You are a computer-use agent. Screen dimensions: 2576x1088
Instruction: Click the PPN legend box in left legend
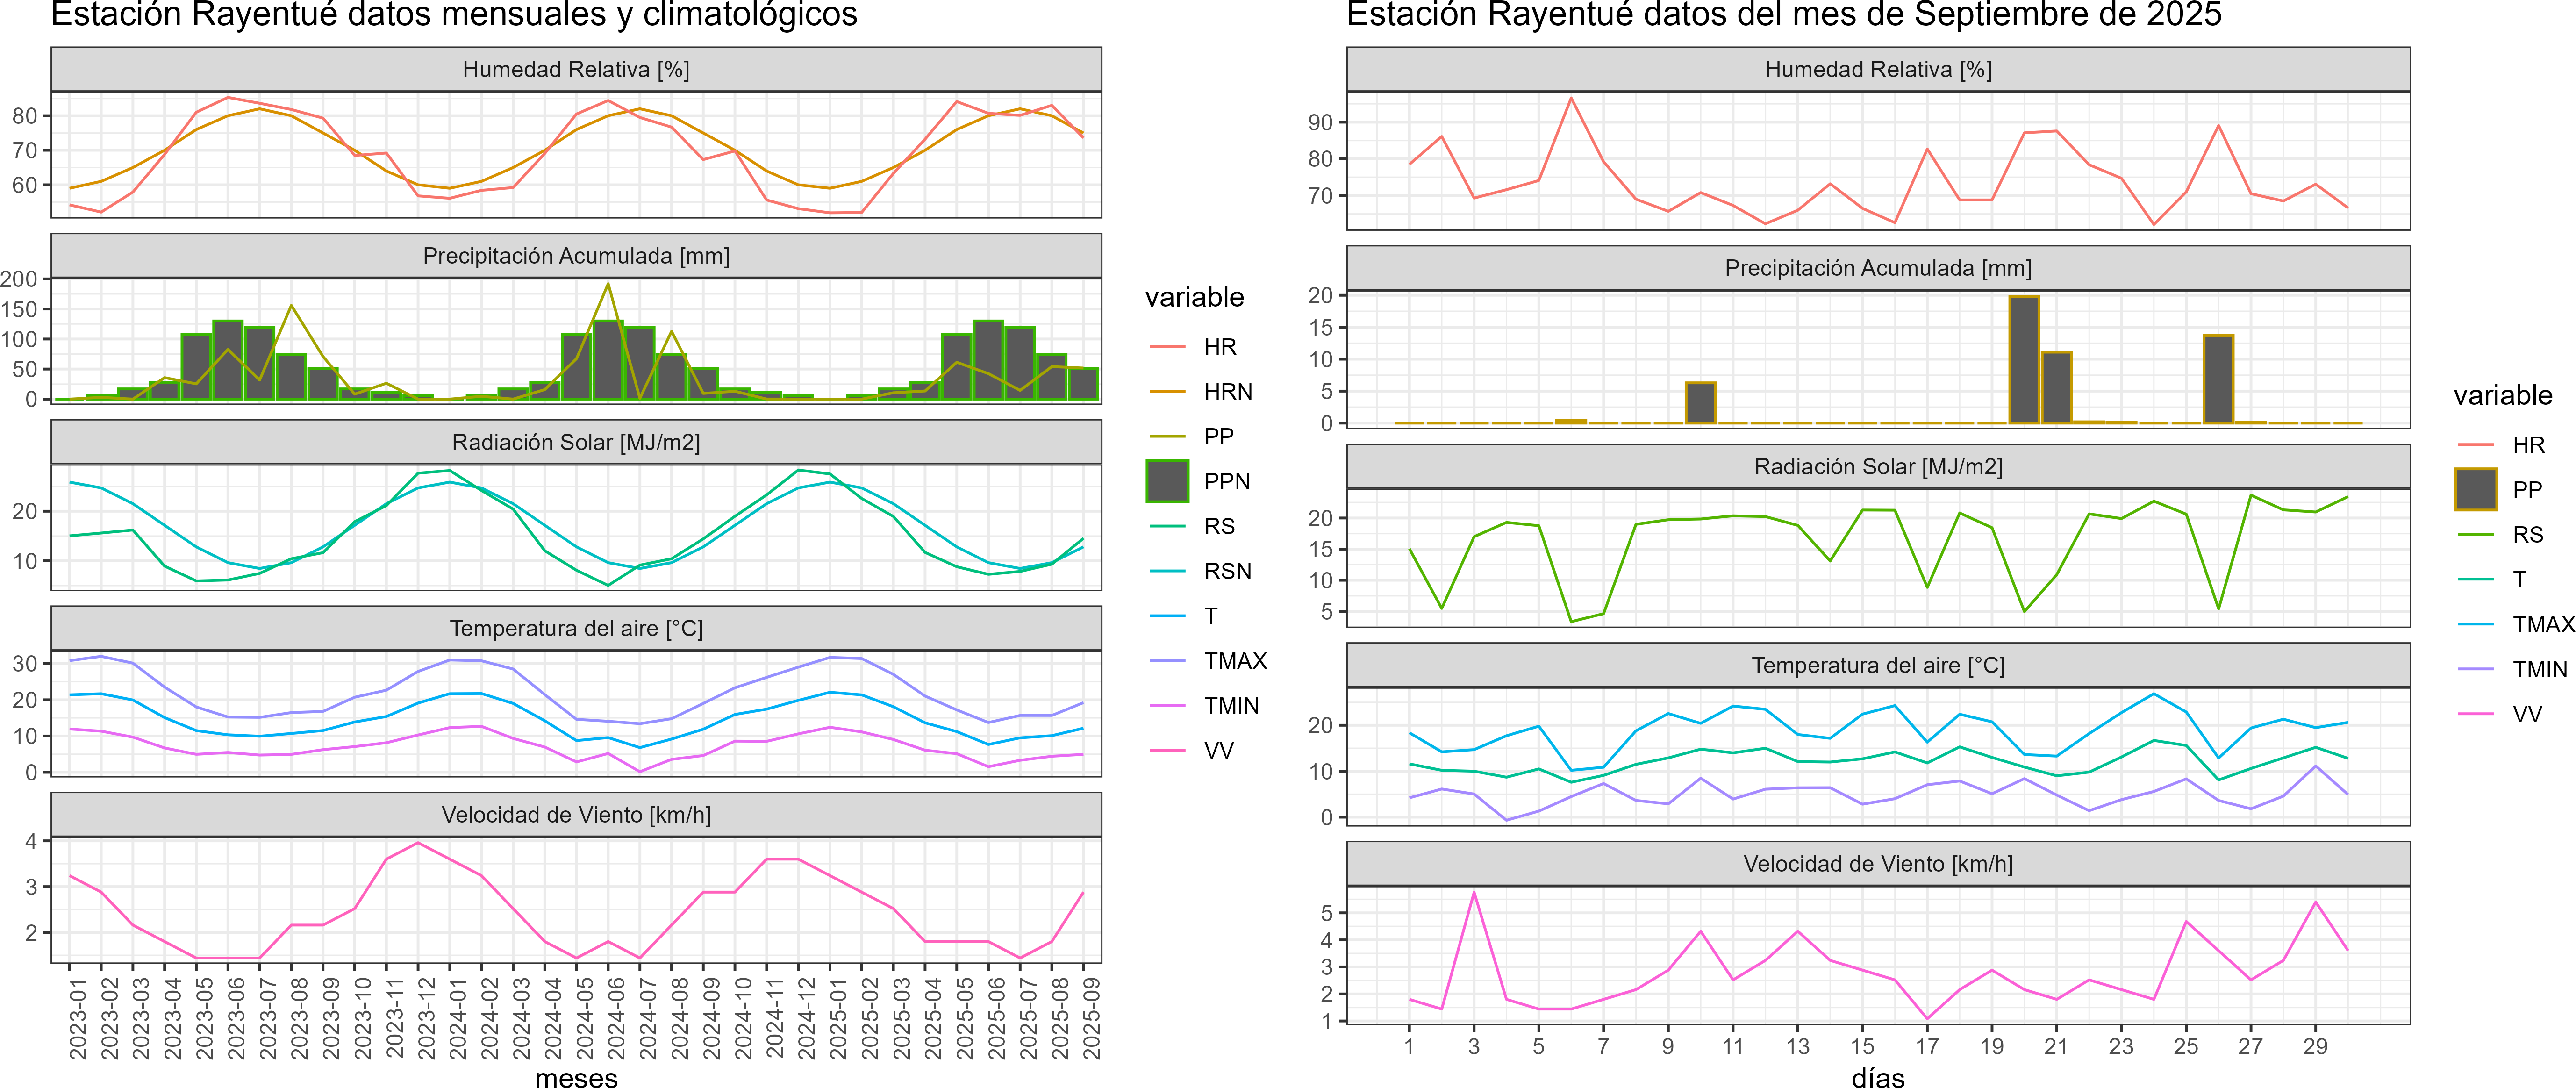[x=1167, y=481]
